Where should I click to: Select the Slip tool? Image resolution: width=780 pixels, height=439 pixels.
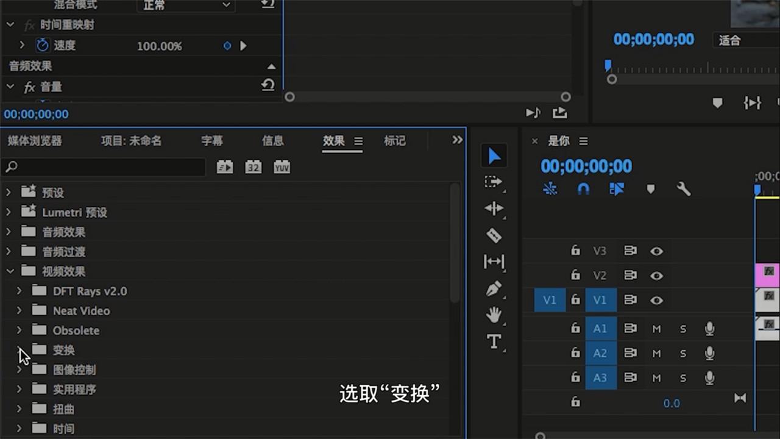[494, 262]
